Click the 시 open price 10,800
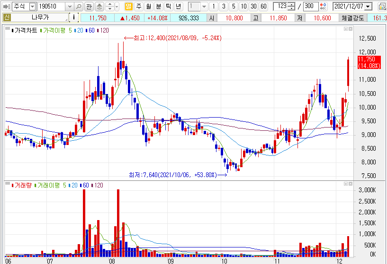Screen dimensions: 387x264 234,18
